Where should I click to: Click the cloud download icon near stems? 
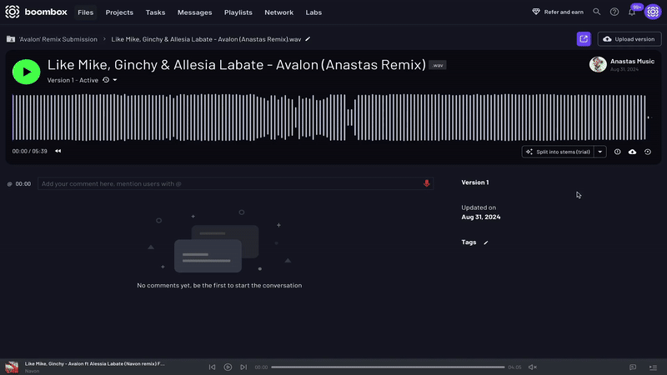632,152
